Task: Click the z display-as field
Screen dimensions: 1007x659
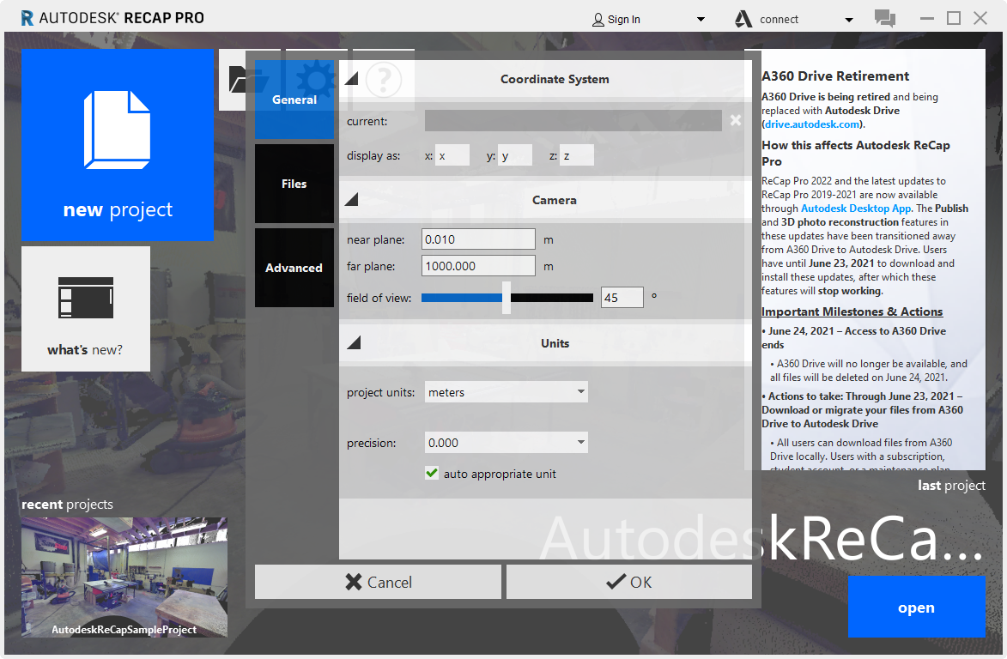Action: pyautogui.click(x=577, y=155)
